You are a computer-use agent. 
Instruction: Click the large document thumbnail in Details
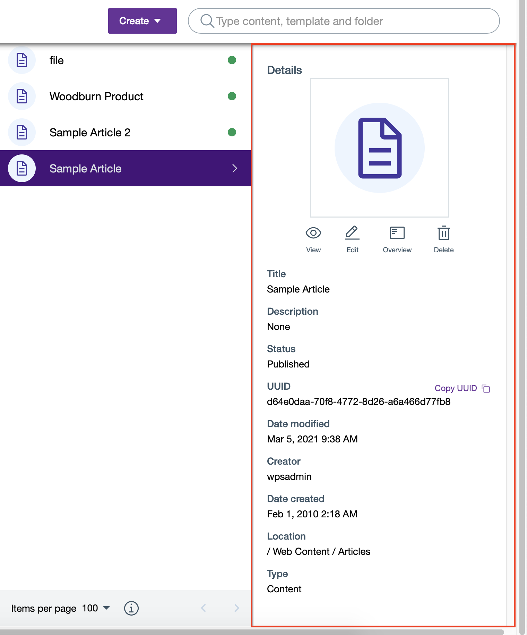pyautogui.click(x=380, y=148)
